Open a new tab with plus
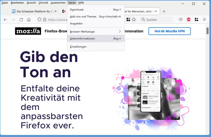Screen dimensions: 211x137 coord(164,12)
